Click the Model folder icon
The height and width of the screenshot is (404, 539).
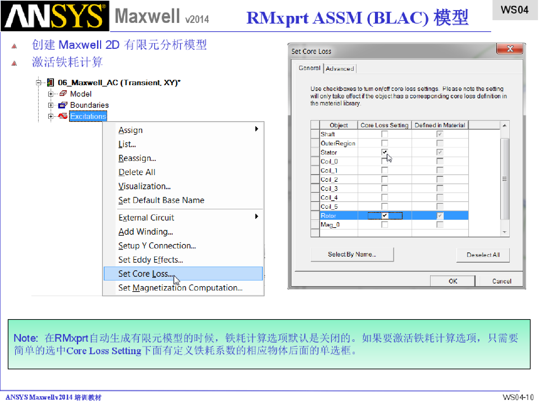63,94
